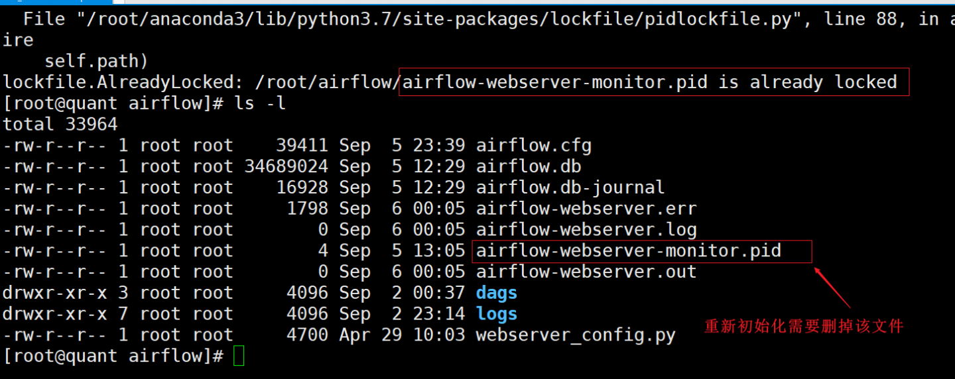
Task: Click the "self.path)" traceback line
Action: click(96, 62)
